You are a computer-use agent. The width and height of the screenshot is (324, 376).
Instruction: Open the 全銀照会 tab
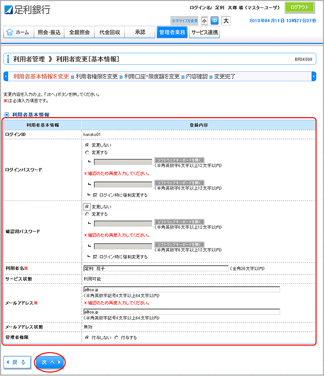(x=80, y=32)
